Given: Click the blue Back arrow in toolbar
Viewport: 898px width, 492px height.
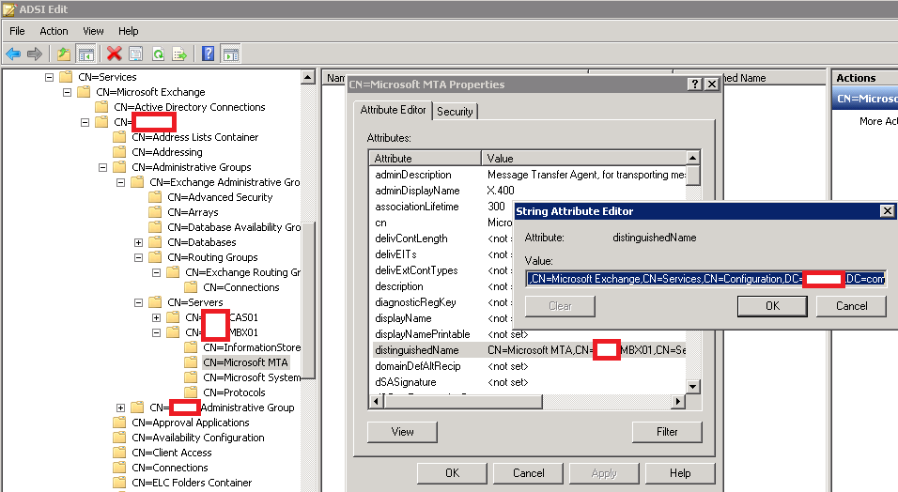Looking at the screenshot, I should point(13,54).
